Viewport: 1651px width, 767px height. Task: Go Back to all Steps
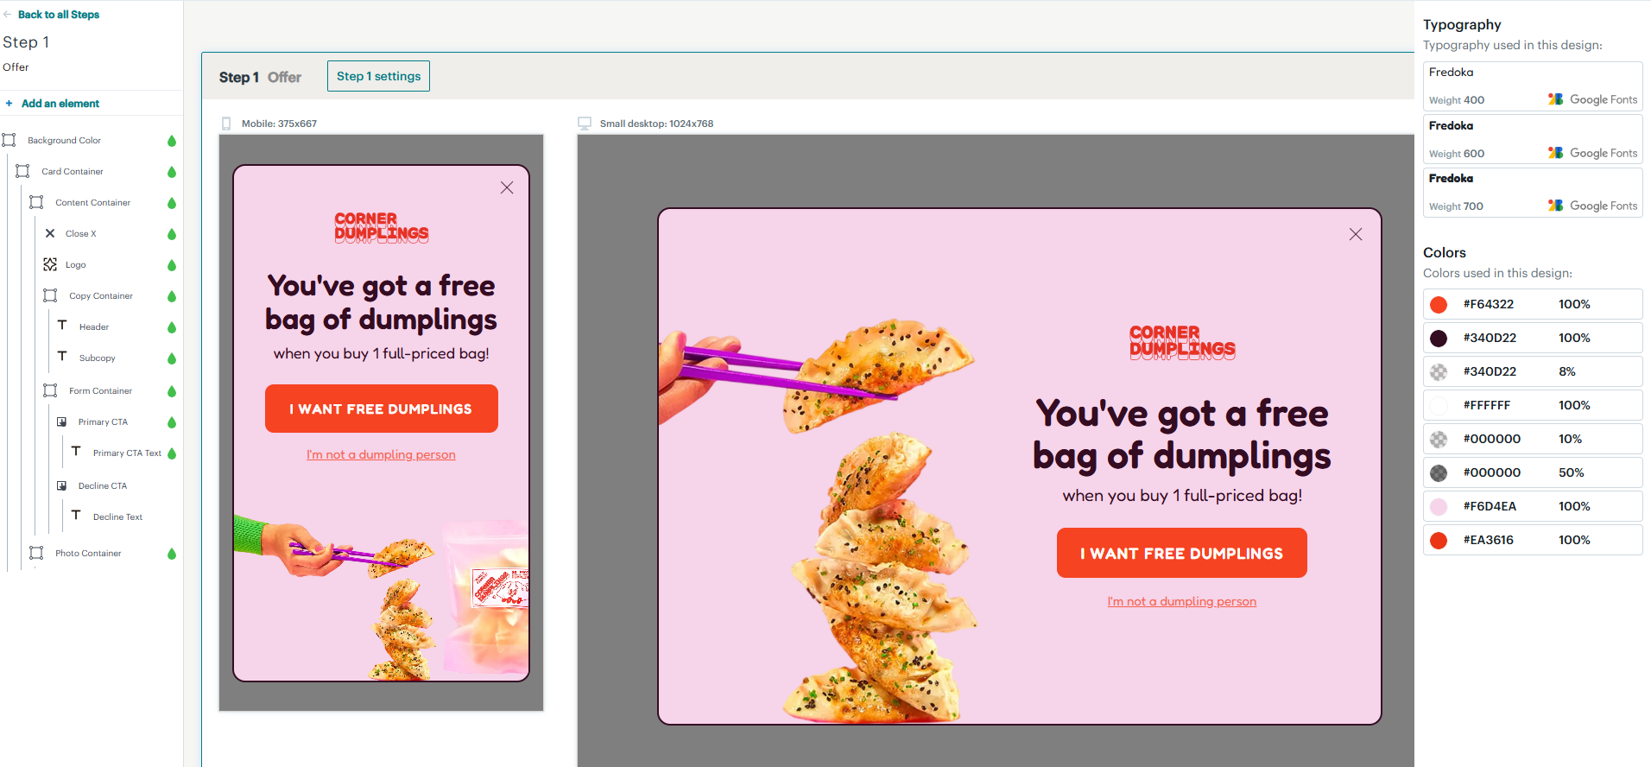pyautogui.click(x=59, y=15)
